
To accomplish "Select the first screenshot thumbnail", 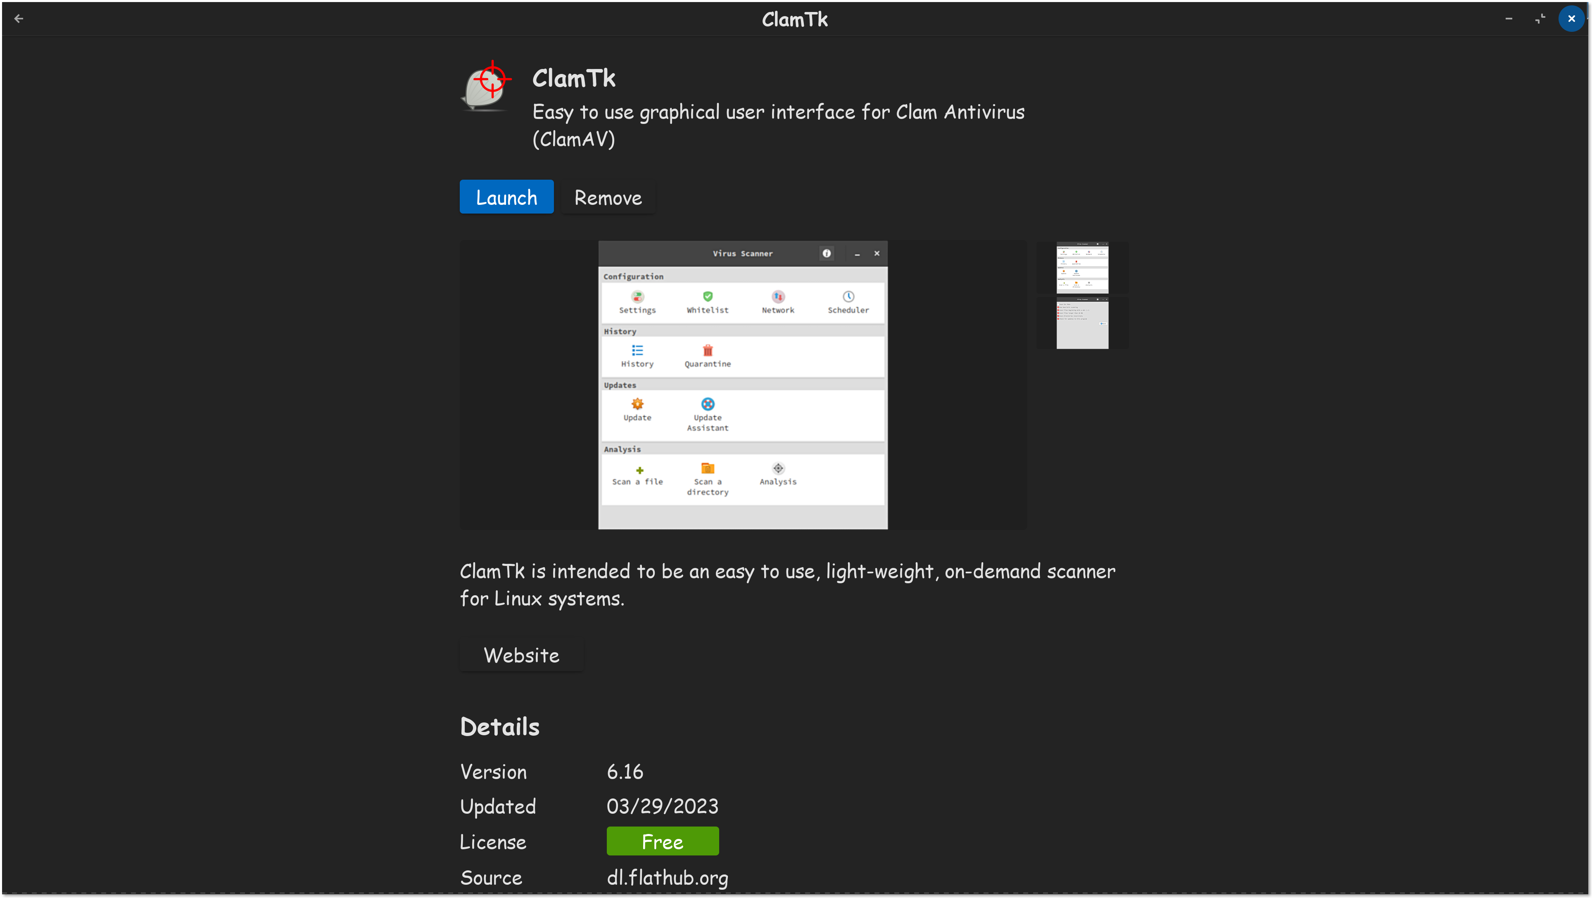I will [1082, 268].
